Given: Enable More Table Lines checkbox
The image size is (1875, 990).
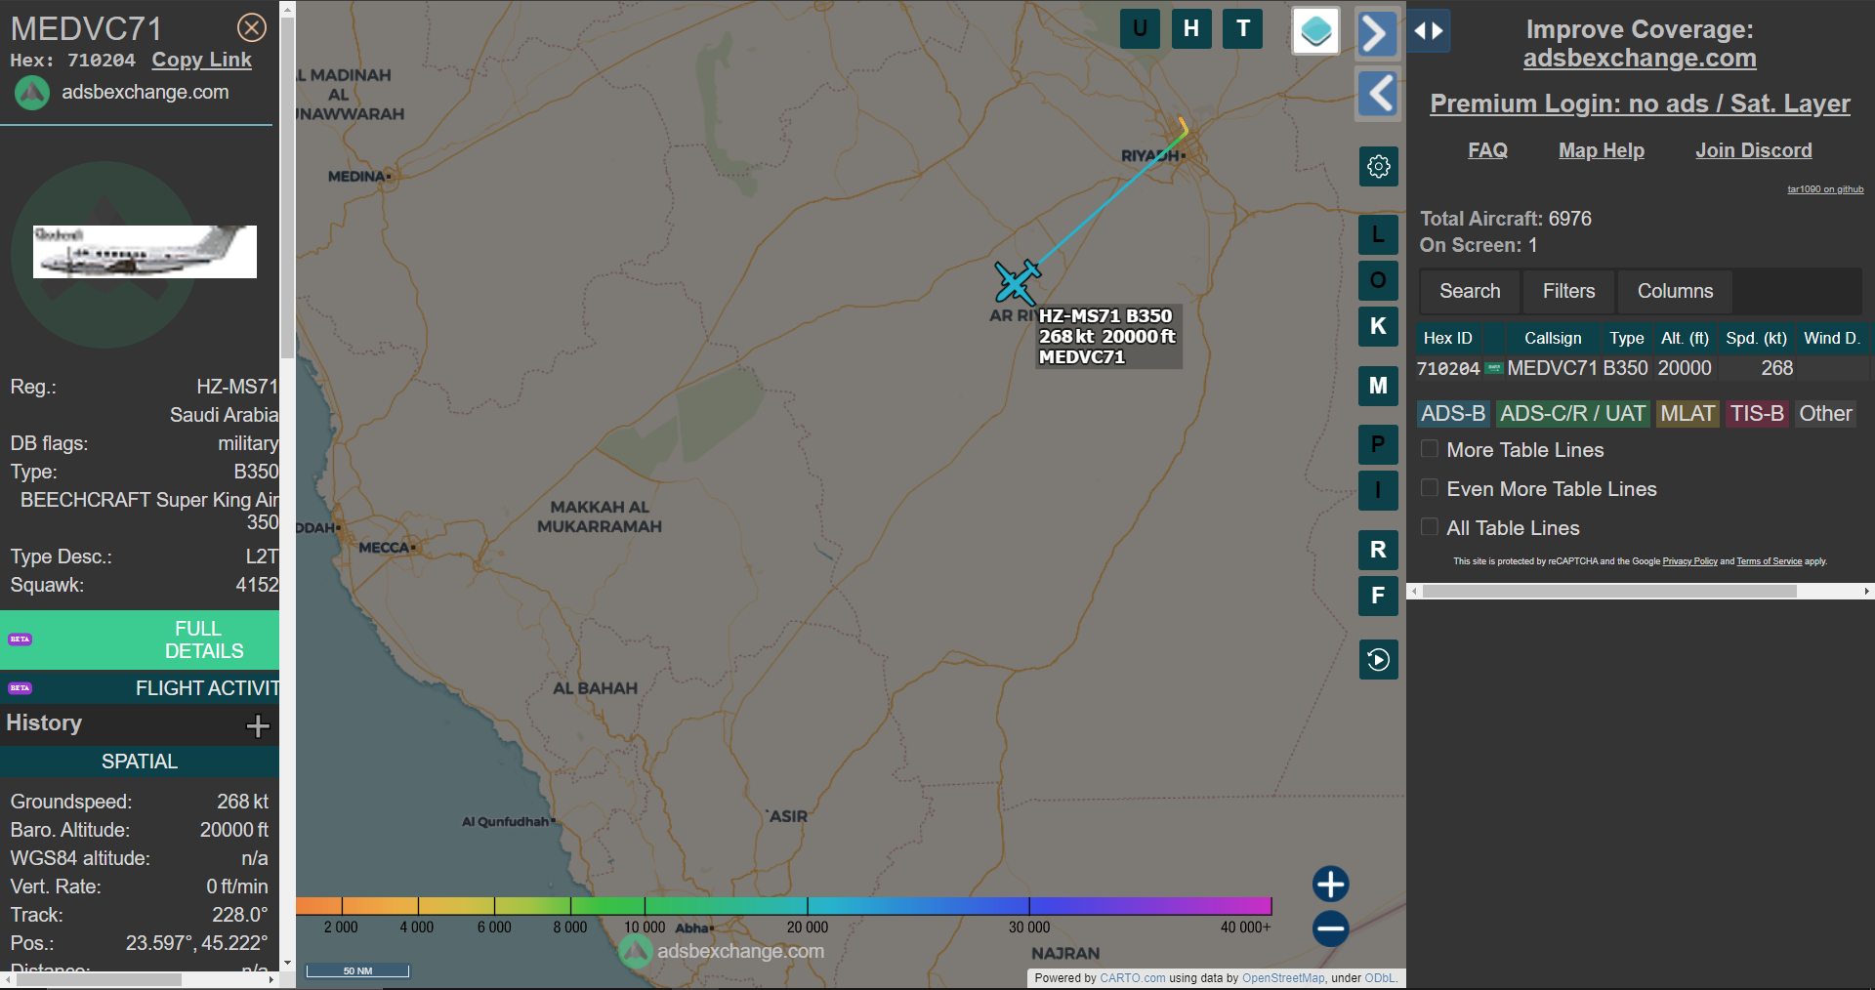Looking at the screenshot, I should point(1430,449).
